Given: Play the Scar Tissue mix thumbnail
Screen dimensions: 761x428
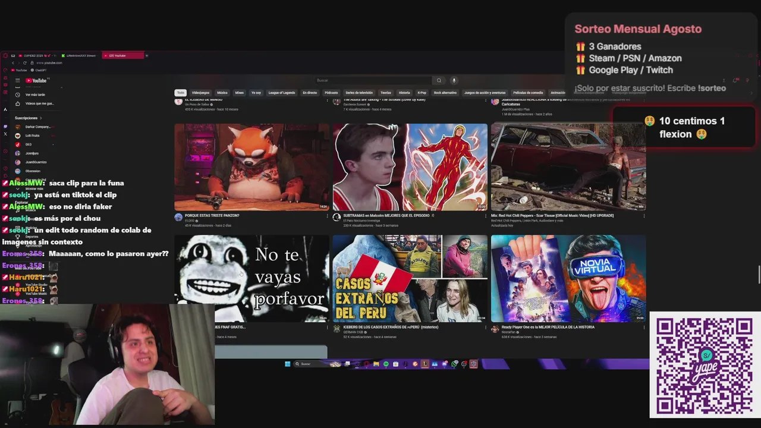Looking at the screenshot, I should click(568, 167).
